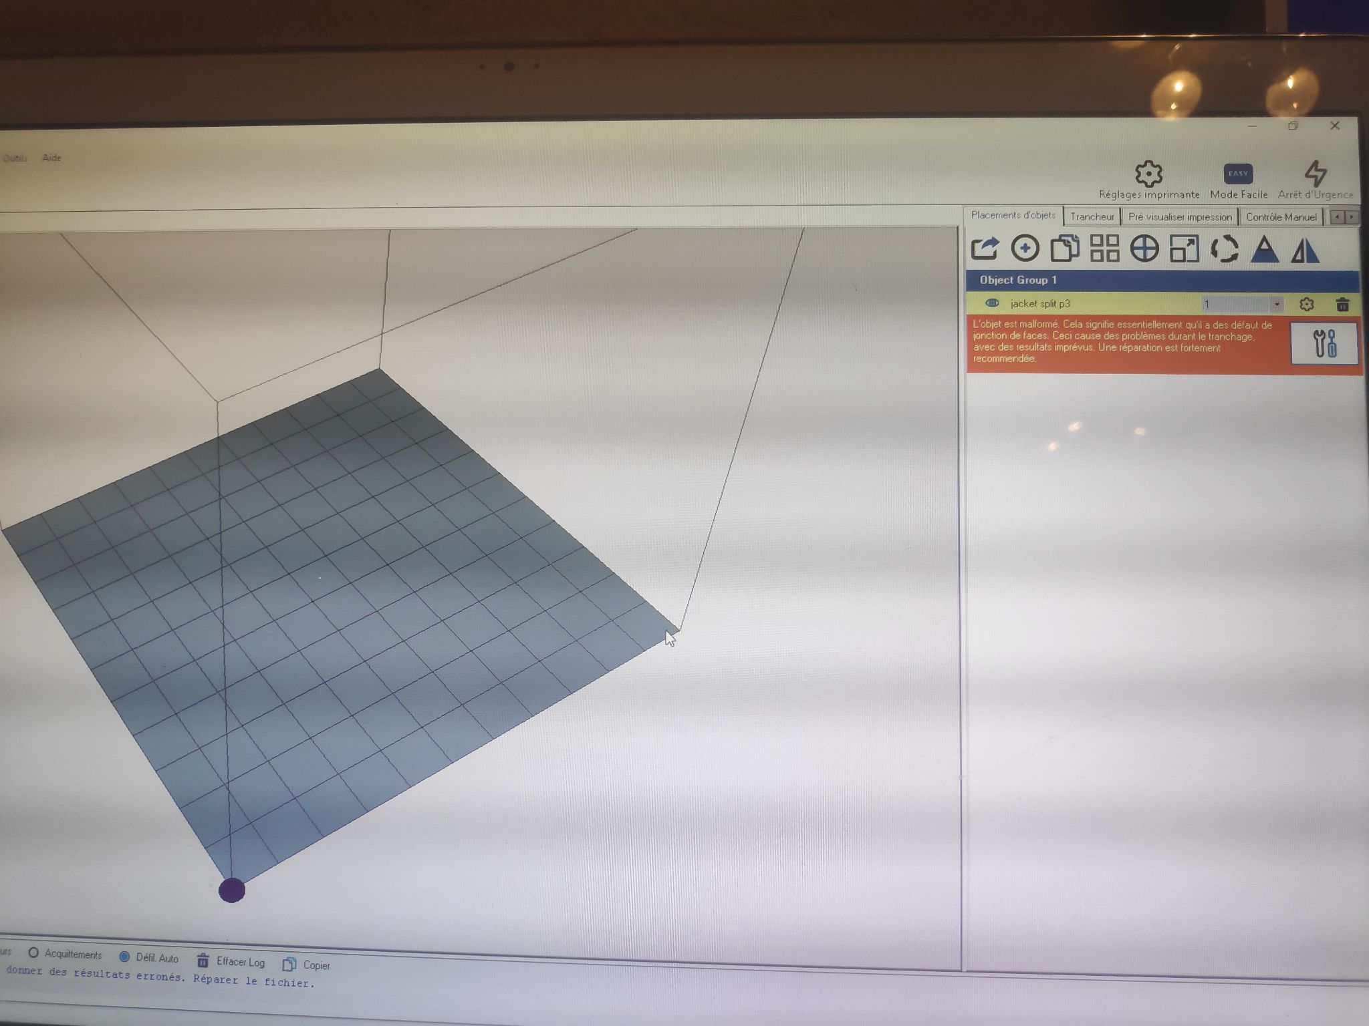Click Arrêt d'Urgence
This screenshot has width=1369, height=1026.
[x=1316, y=180]
